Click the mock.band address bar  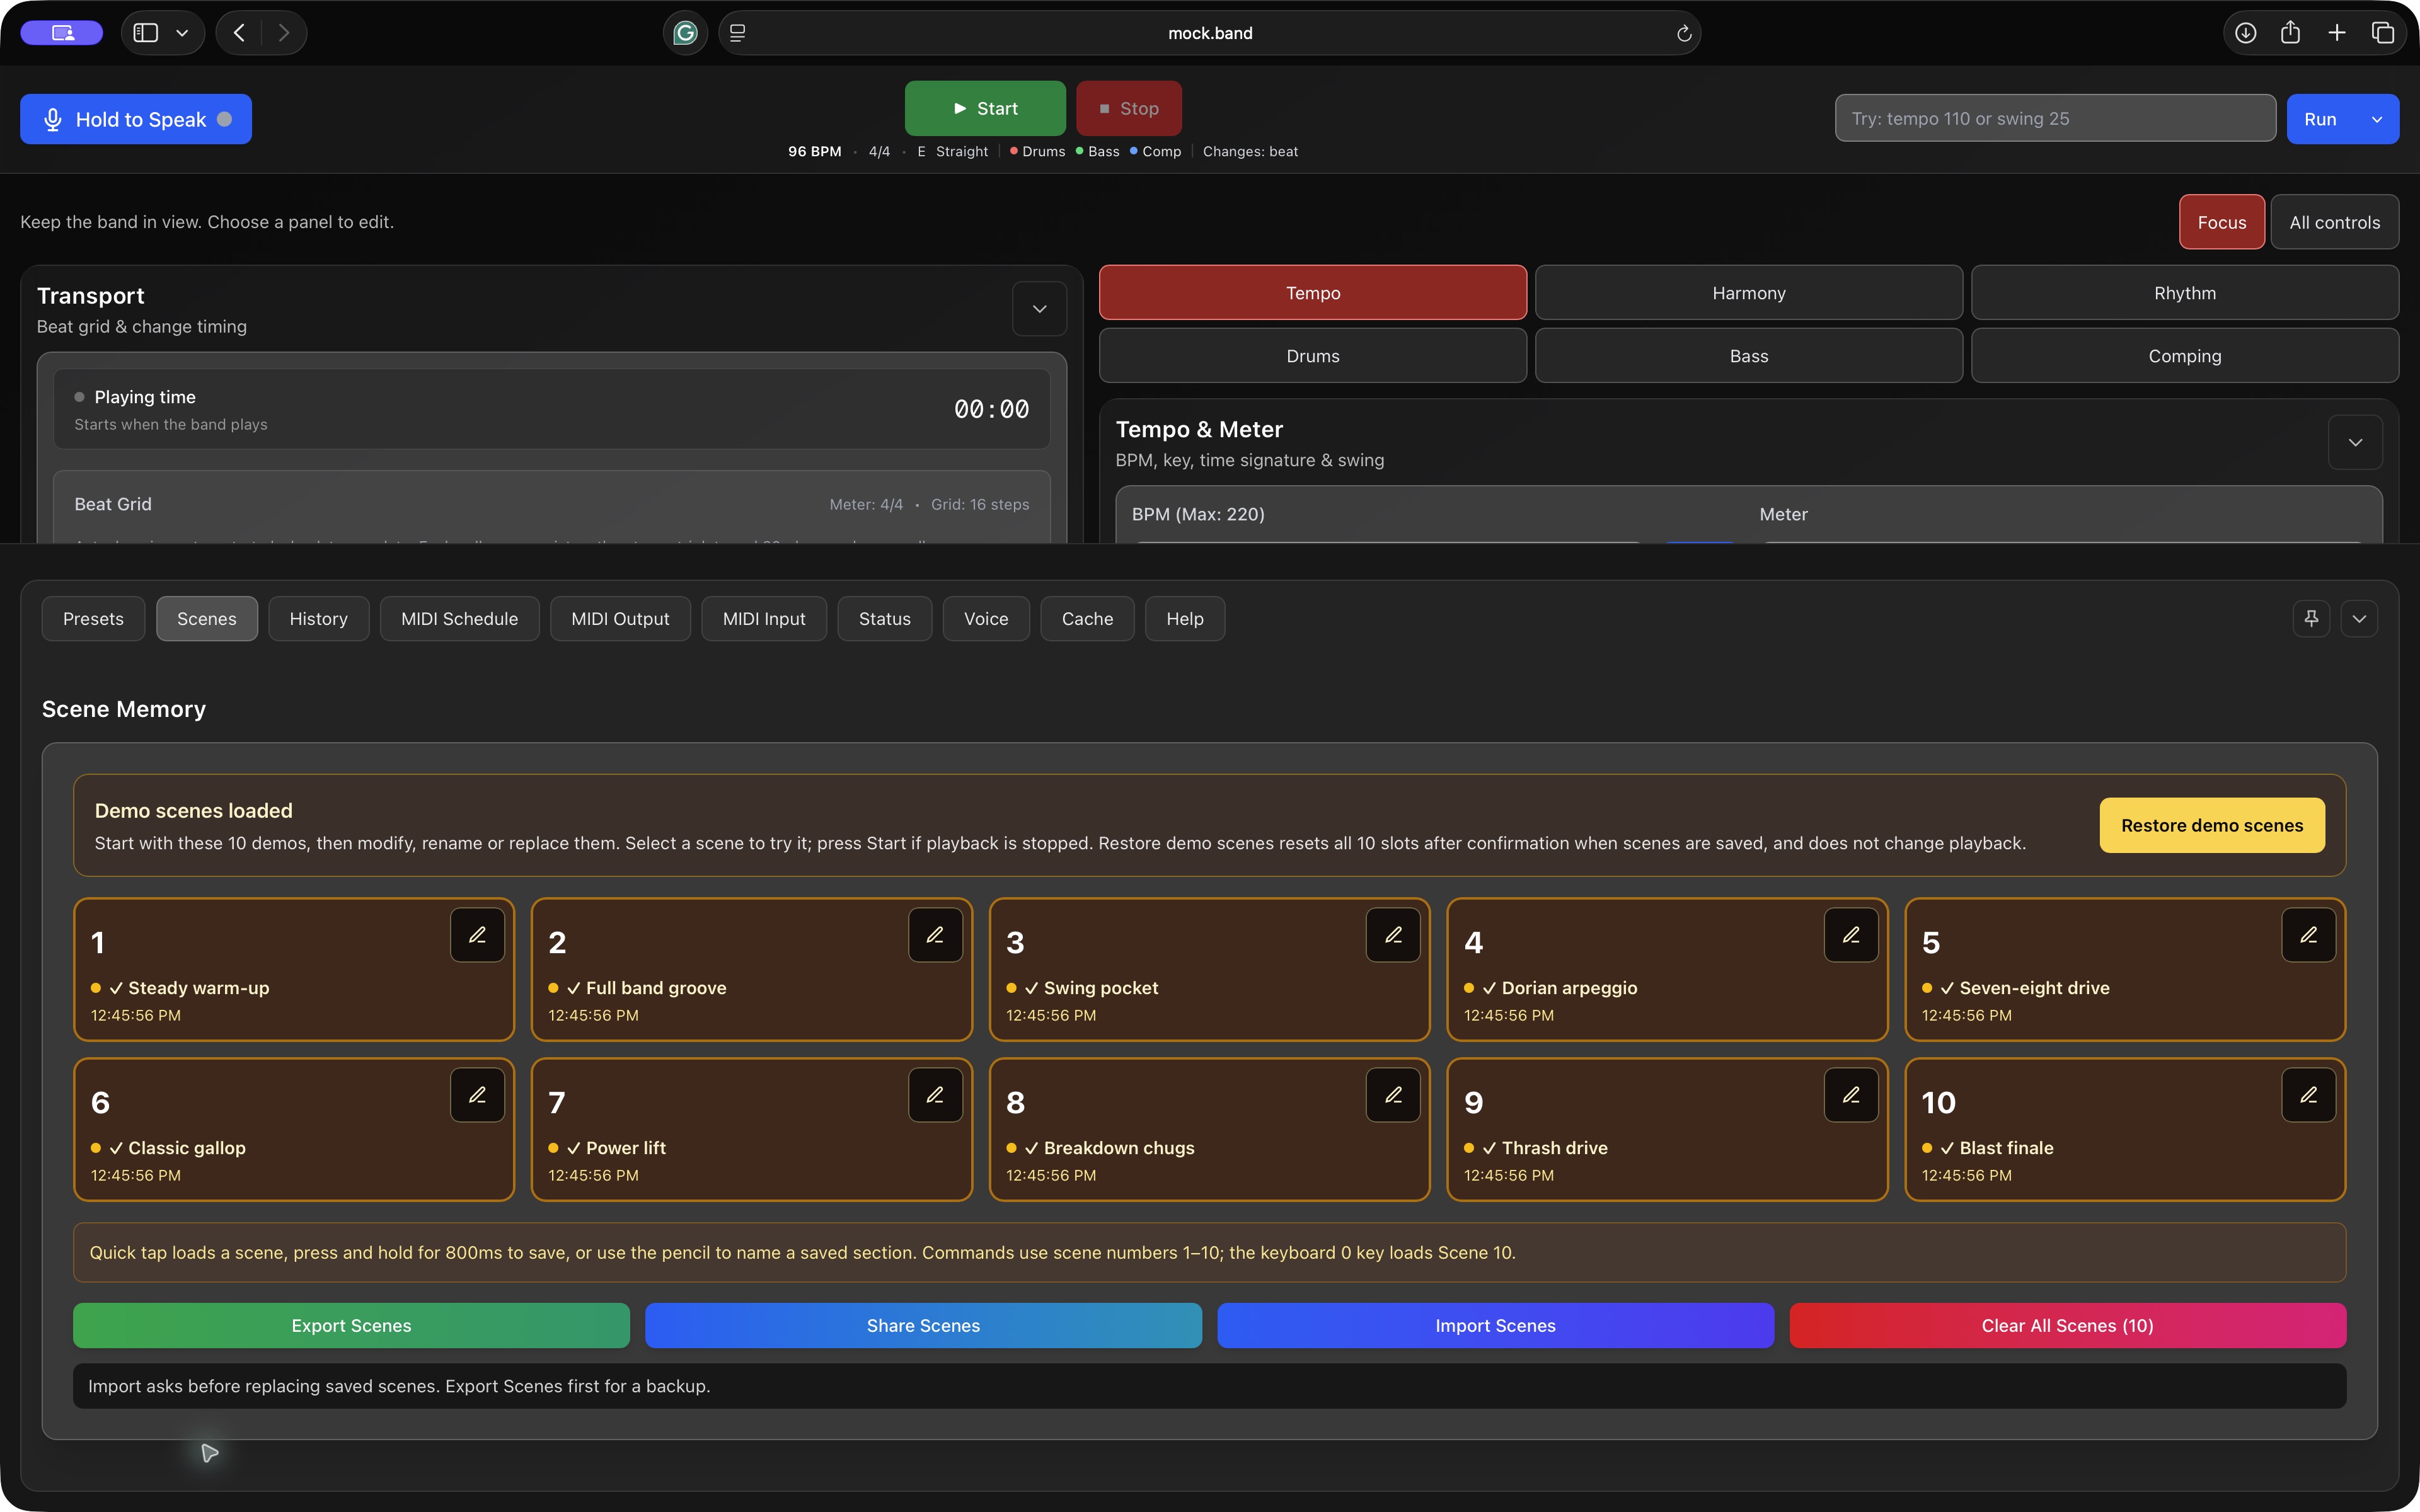(x=1210, y=33)
